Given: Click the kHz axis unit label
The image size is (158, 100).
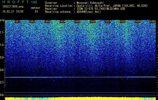Looking at the screenshot, I should [x=2, y=20].
